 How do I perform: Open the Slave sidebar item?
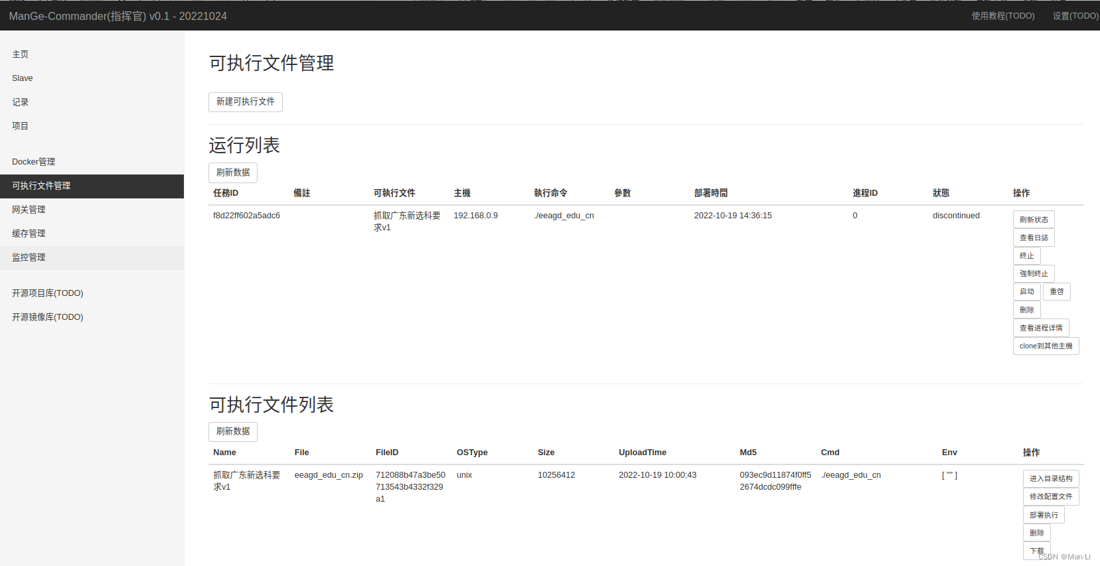92,78
